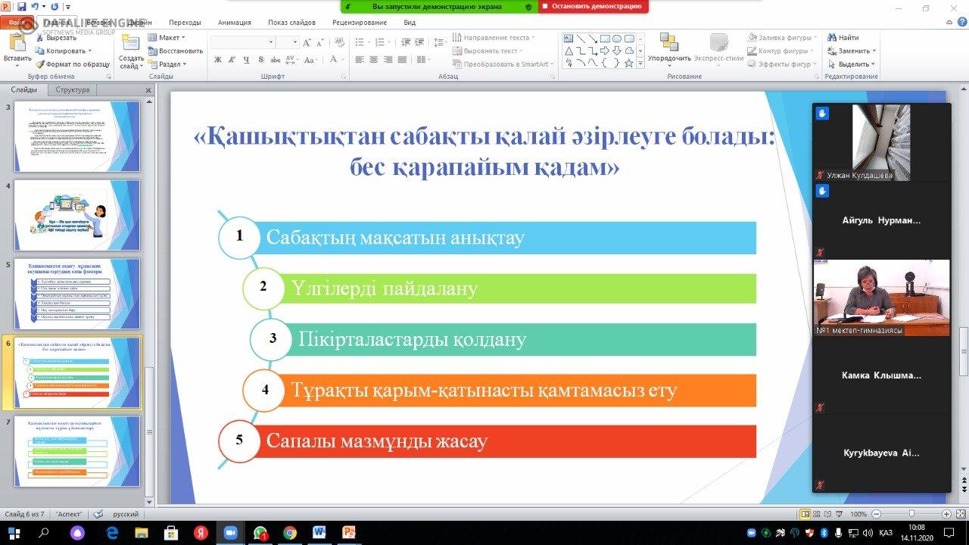Select slide 4 thumbnail in slides pane
Viewport: 969px width, 545px height.
pyautogui.click(x=77, y=215)
